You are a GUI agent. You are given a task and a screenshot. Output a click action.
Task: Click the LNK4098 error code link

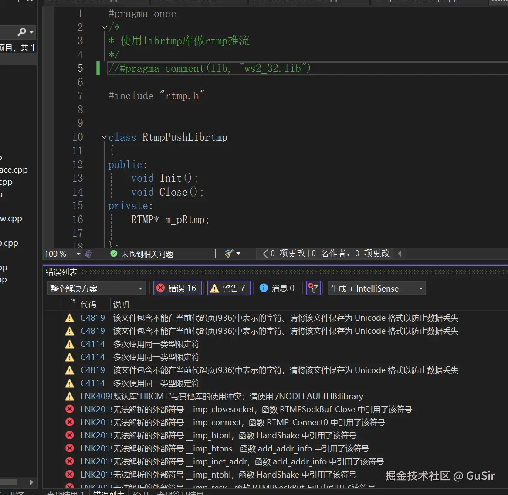pyautogui.click(x=95, y=396)
